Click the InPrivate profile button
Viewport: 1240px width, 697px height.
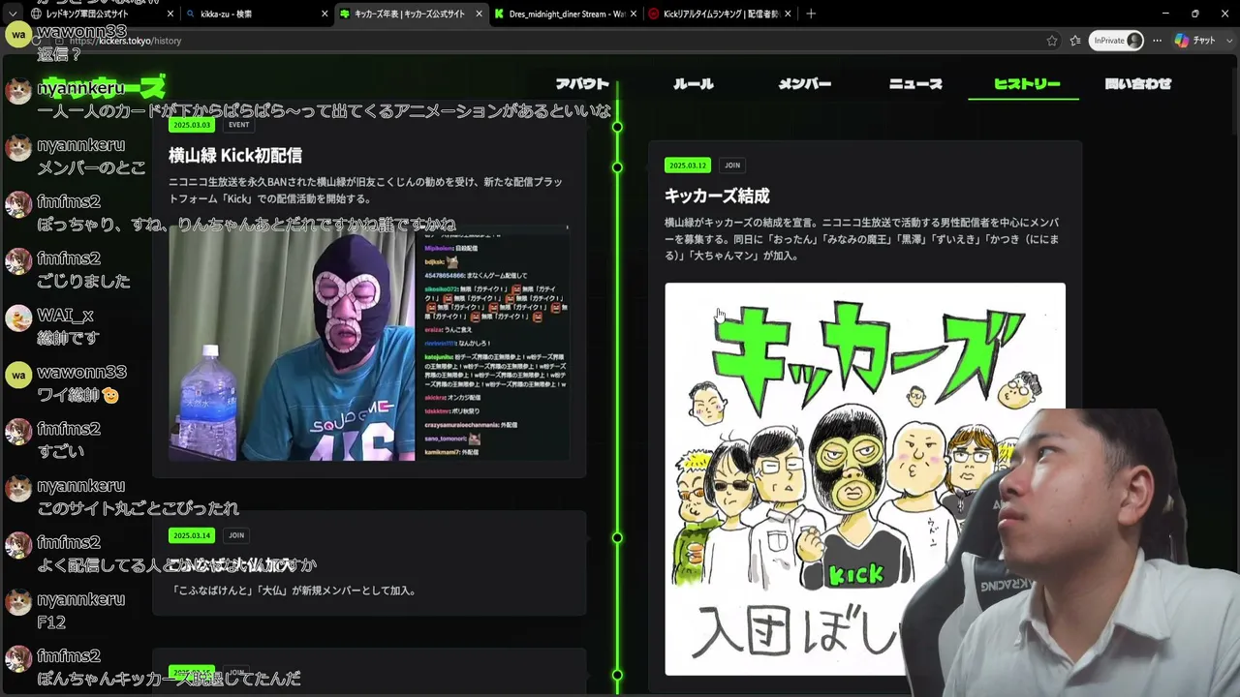pyautogui.click(x=1117, y=41)
